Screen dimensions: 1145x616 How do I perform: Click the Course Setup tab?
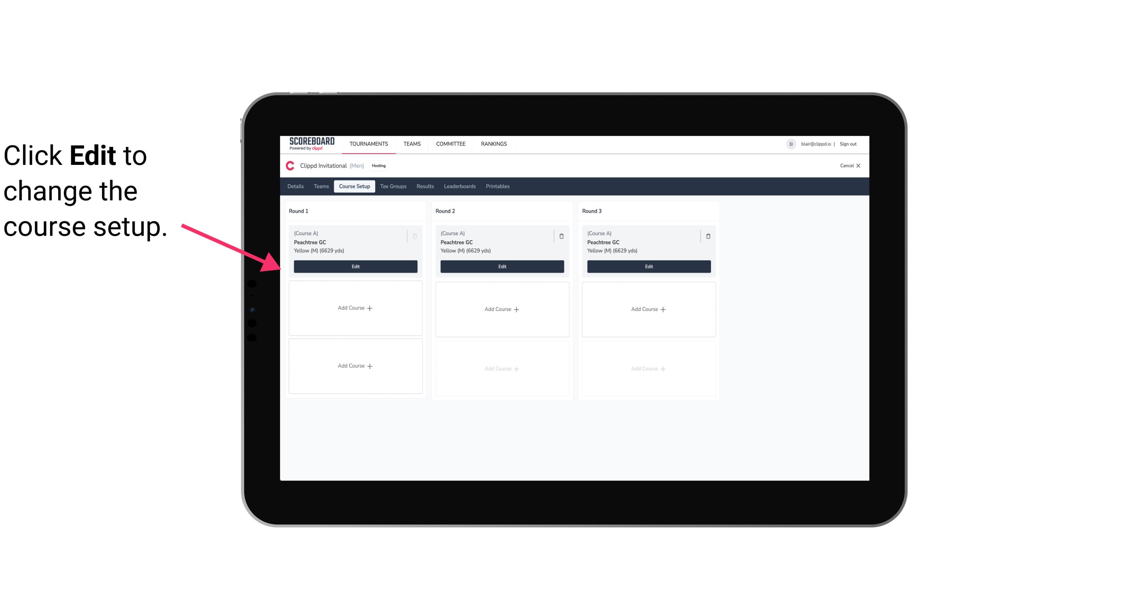coord(354,186)
